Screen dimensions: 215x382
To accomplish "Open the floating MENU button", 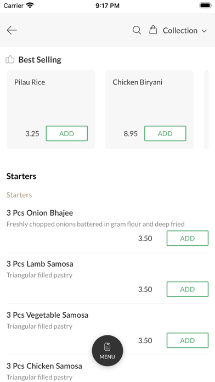I will (x=107, y=351).
